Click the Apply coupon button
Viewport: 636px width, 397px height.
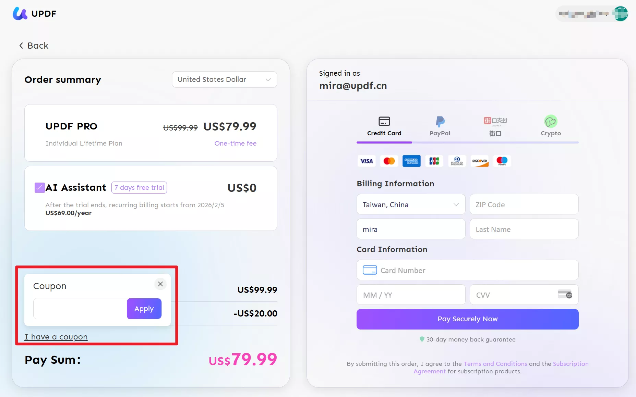(x=144, y=308)
